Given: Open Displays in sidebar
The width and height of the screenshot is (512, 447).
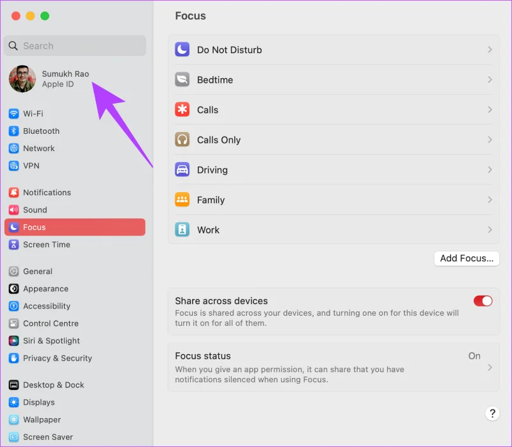Looking at the screenshot, I should 75,402.
